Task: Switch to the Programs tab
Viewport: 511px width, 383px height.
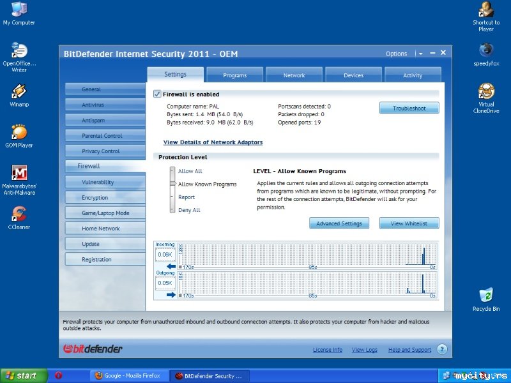Action: click(234, 75)
